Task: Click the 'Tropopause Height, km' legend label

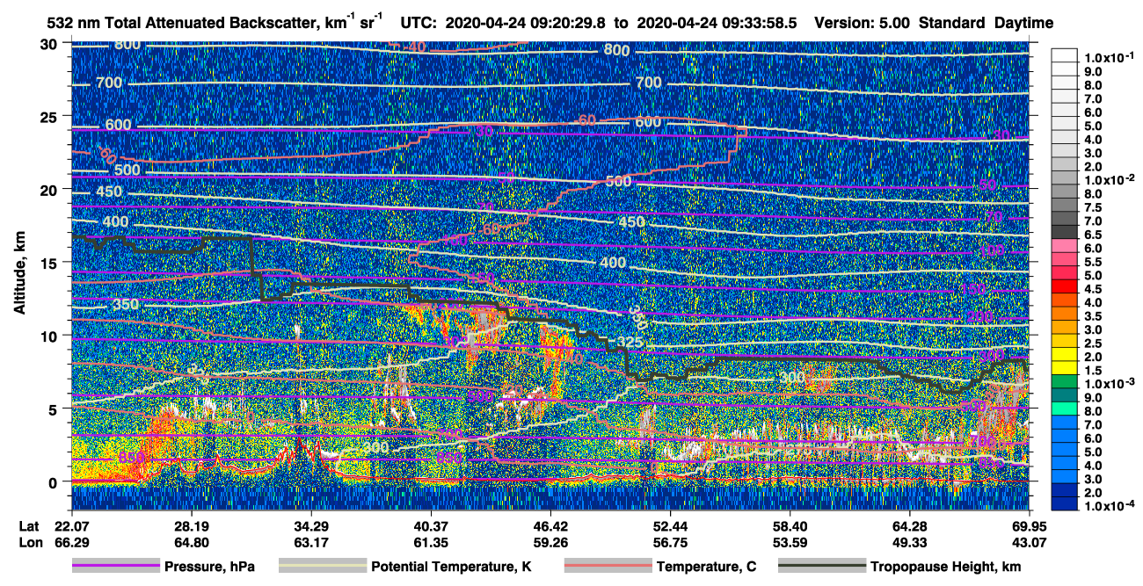Action: pyautogui.click(x=944, y=568)
